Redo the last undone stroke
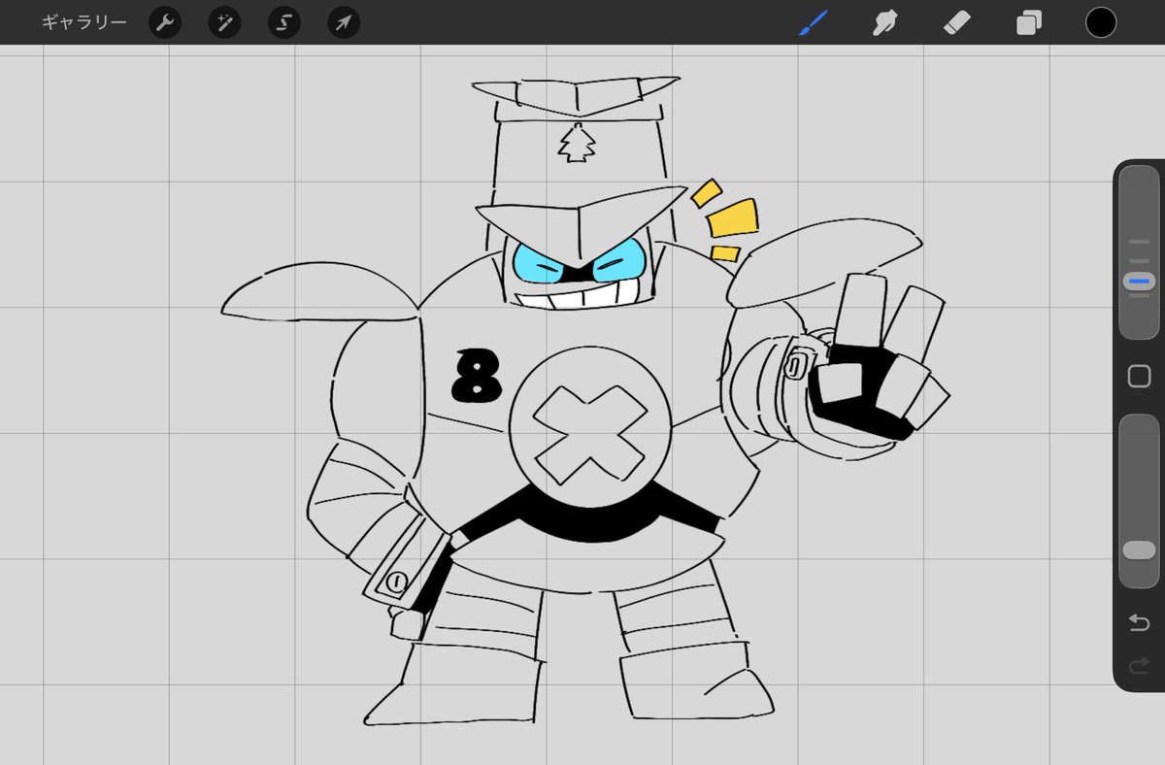Viewport: 1165px width, 765px height. pyautogui.click(x=1139, y=666)
